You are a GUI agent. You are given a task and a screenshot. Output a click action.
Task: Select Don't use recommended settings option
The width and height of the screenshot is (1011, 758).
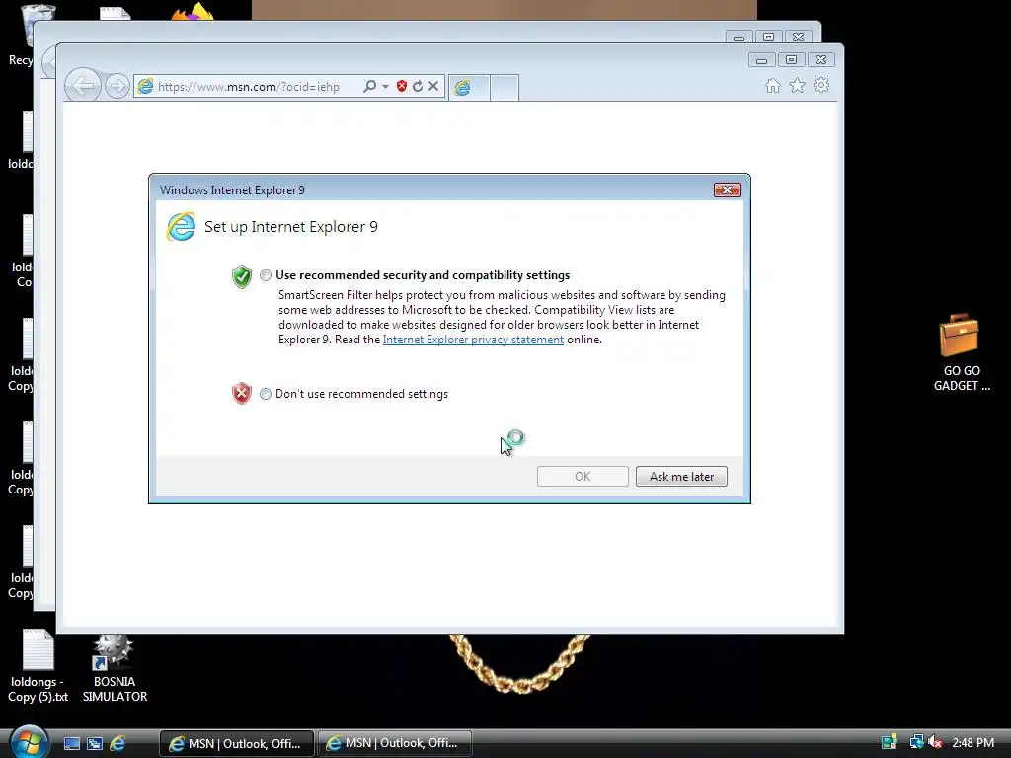point(266,394)
